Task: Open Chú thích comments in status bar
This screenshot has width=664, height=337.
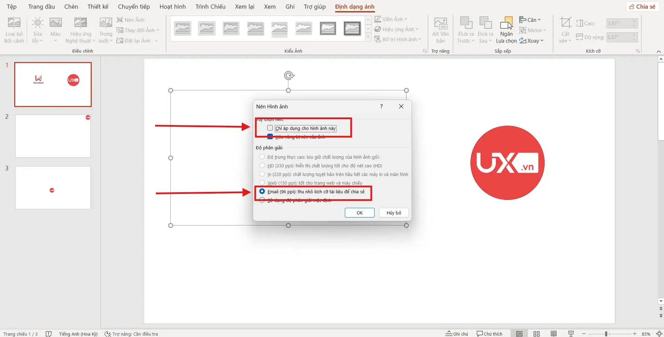Action: point(490,334)
